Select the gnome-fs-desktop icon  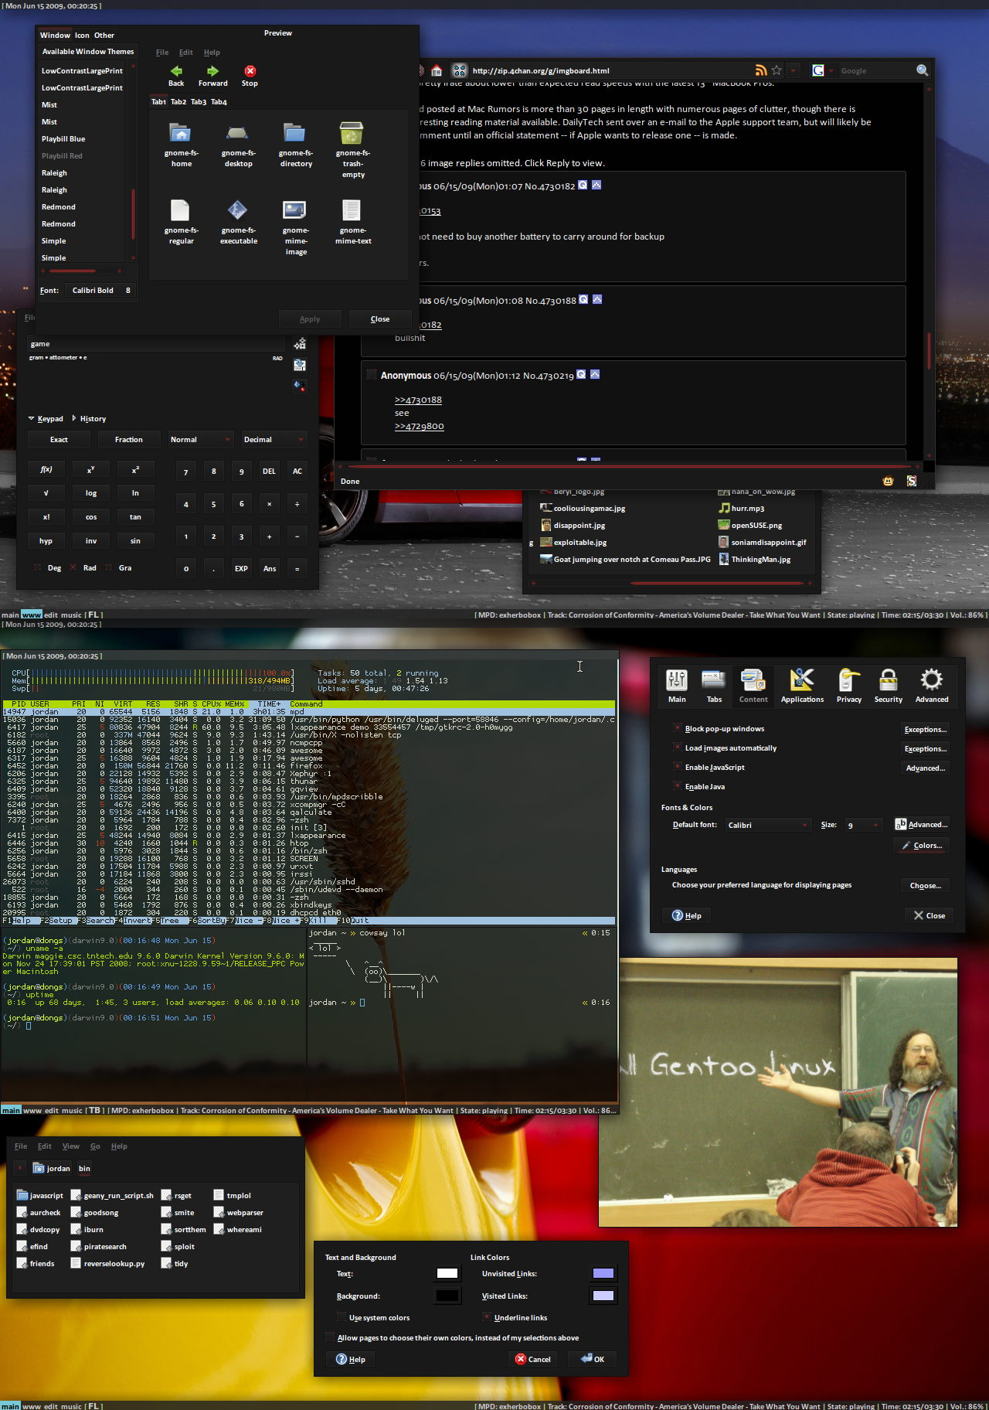(238, 133)
